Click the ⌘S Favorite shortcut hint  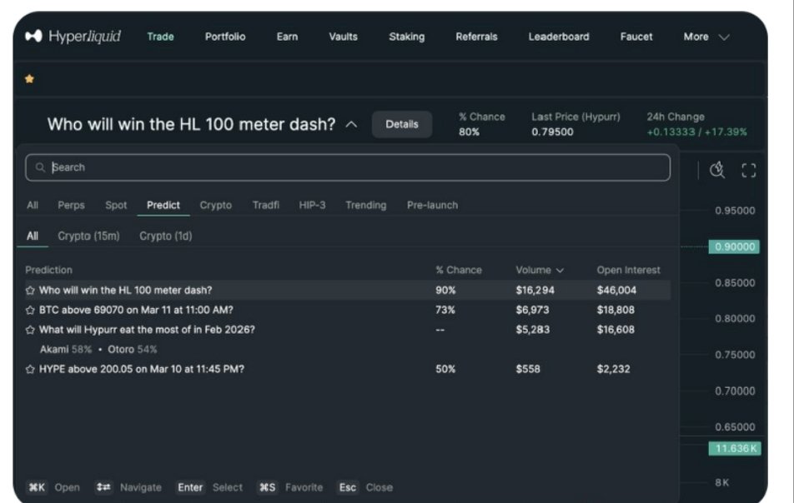pyautogui.click(x=290, y=487)
